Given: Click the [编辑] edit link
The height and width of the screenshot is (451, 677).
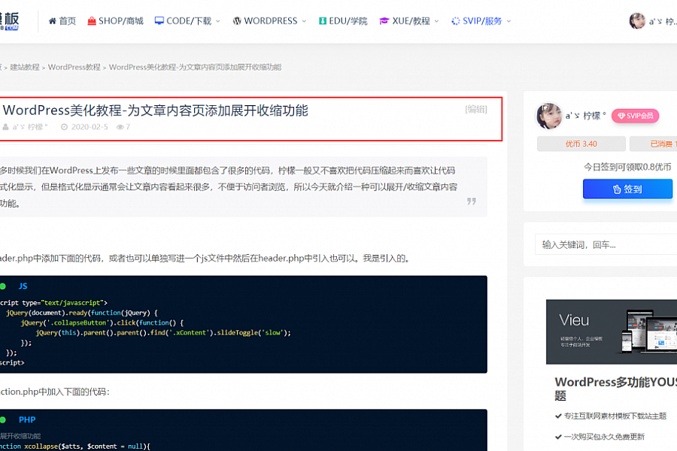Looking at the screenshot, I should [x=476, y=109].
